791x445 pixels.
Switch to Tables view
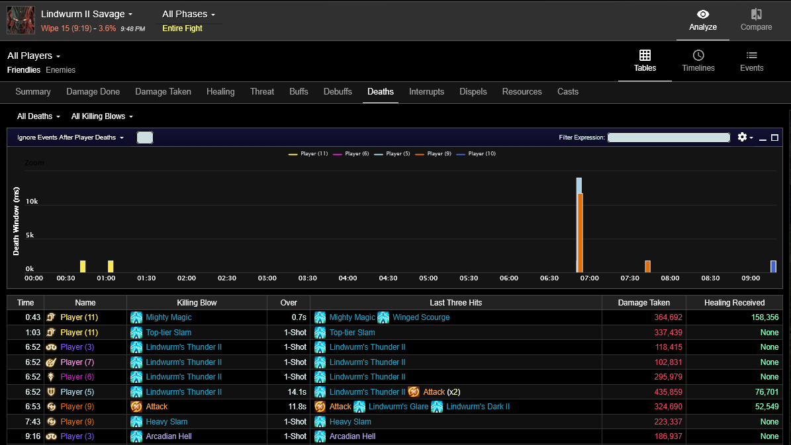coord(645,61)
